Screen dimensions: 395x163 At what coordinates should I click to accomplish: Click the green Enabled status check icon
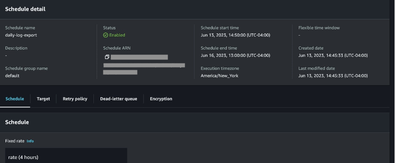click(x=106, y=35)
